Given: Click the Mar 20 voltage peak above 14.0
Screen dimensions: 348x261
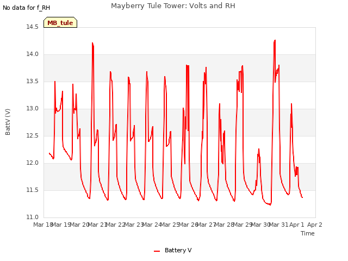Looking at the screenshot, I should (x=92, y=43).
